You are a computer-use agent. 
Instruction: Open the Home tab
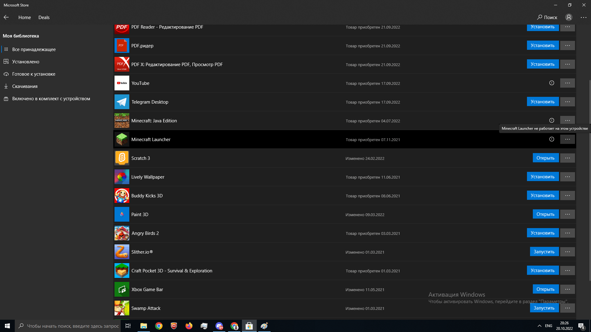pos(25,18)
